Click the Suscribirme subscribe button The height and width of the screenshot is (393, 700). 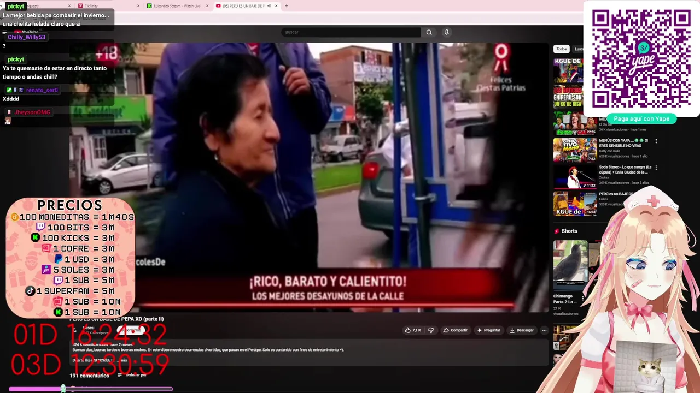point(130,330)
